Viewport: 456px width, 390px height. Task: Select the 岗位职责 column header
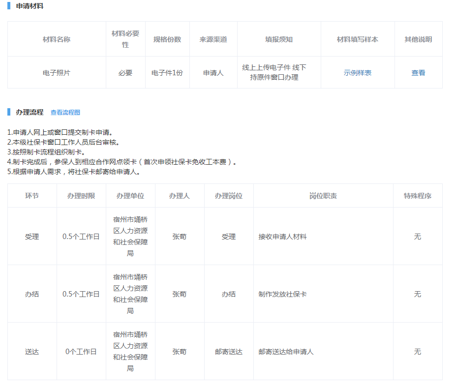tap(323, 196)
